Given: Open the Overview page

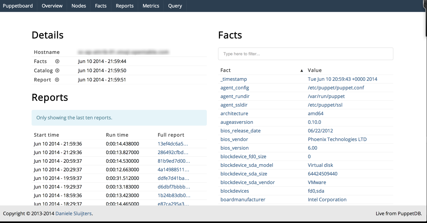Looking at the screenshot, I should (x=52, y=6).
